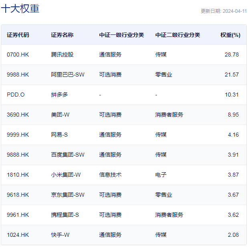Click 可选消费 in the 阿里巴巴-SW row
The width and height of the screenshot is (248, 248).
[110, 75]
